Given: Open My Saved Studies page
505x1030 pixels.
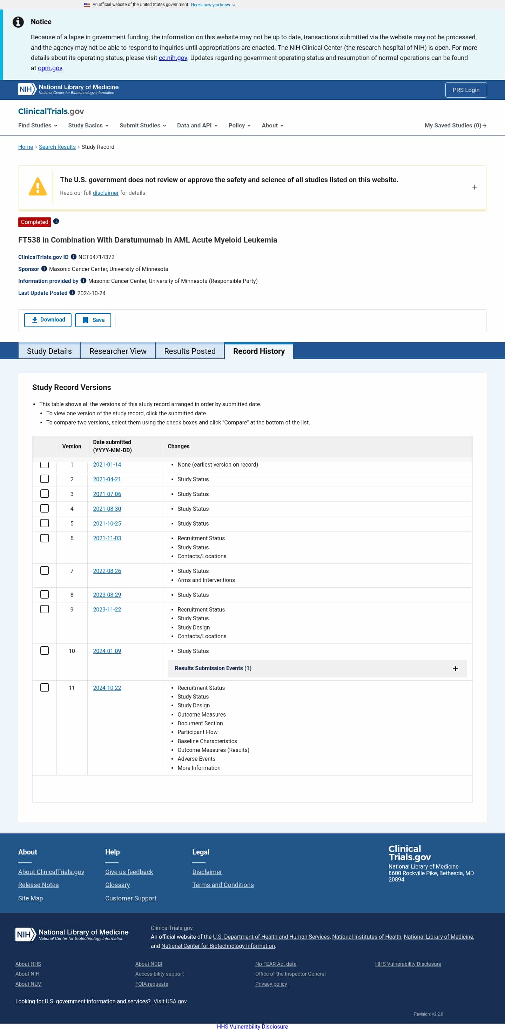Looking at the screenshot, I should (x=455, y=126).
